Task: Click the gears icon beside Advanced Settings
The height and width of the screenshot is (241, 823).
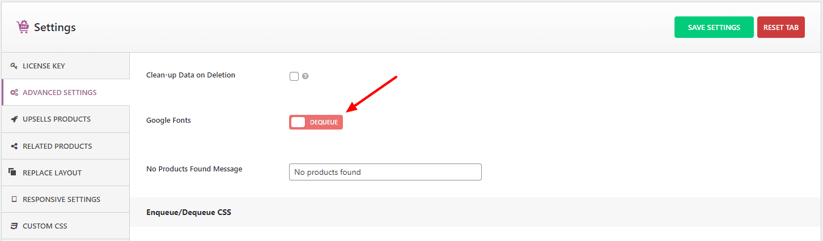Action: [x=14, y=93]
